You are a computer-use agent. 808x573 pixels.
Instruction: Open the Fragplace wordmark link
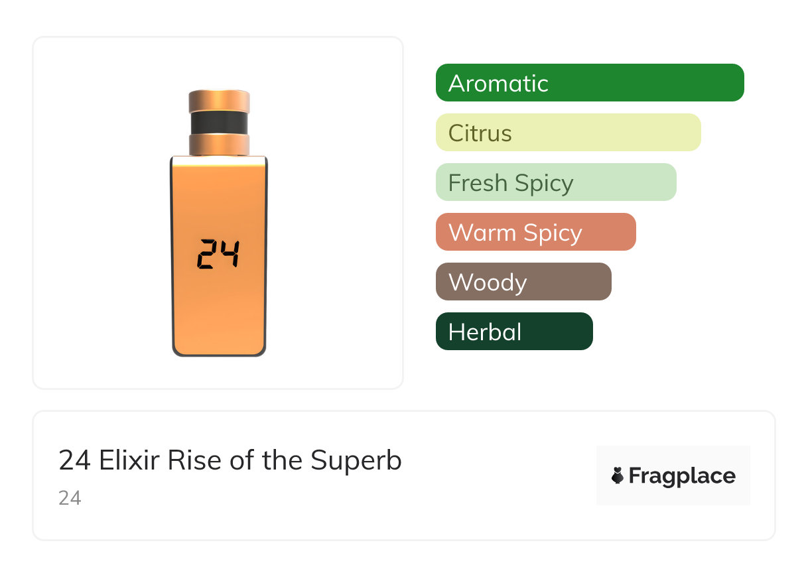tap(682, 476)
